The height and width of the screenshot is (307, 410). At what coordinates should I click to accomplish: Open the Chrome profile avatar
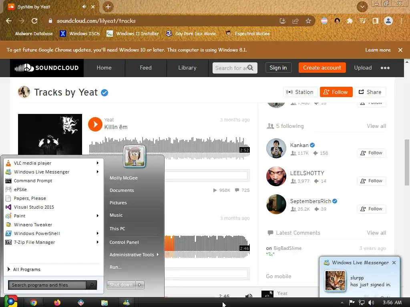click(x=388, y=21)
